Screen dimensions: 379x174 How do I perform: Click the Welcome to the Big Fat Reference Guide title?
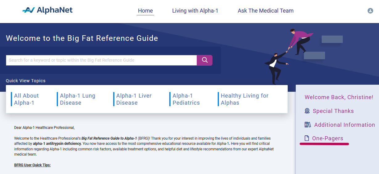coord(82,38)
